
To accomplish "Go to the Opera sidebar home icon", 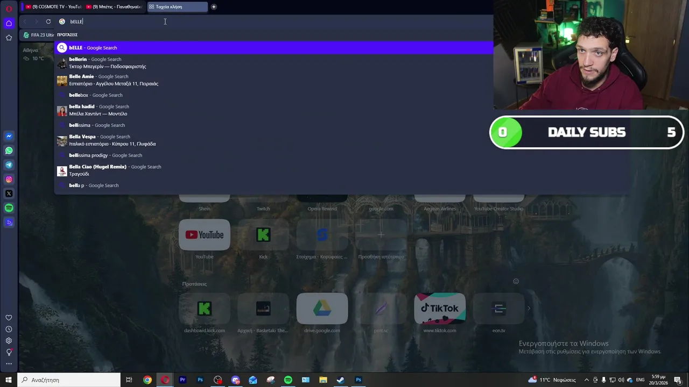I will click(x=9, y=23).
